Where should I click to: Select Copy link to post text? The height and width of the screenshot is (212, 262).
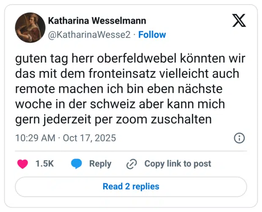[178, 164]
